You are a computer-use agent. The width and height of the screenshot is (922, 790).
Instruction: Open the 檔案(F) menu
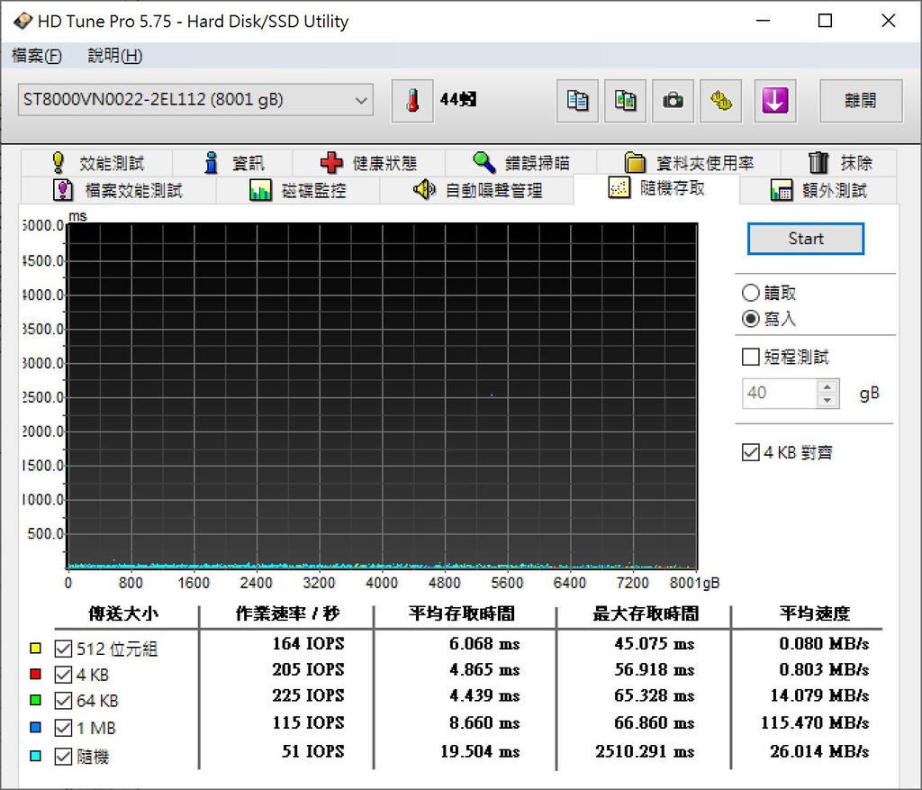coord(36,56)
